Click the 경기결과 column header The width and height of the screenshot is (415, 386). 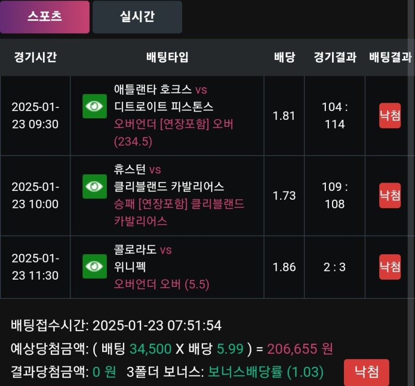pyautogui.click(x=335, y=57)
